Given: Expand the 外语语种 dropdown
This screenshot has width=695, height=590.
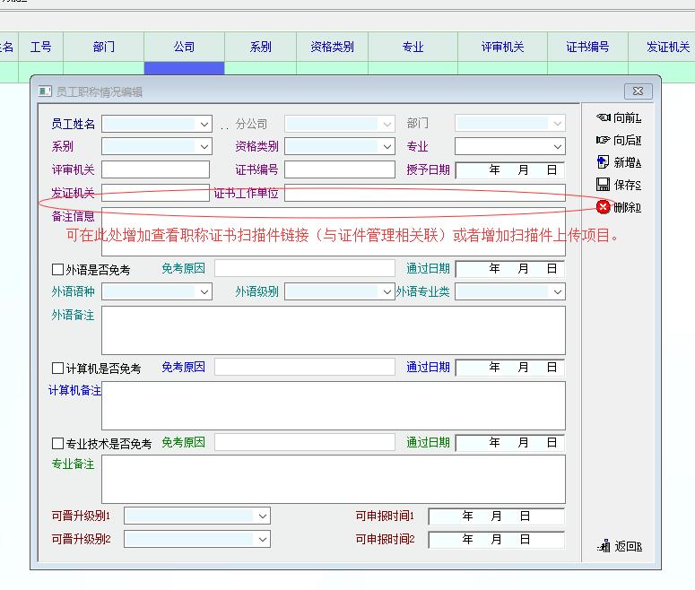Looking at the screenshot, I should pos(204,292).
